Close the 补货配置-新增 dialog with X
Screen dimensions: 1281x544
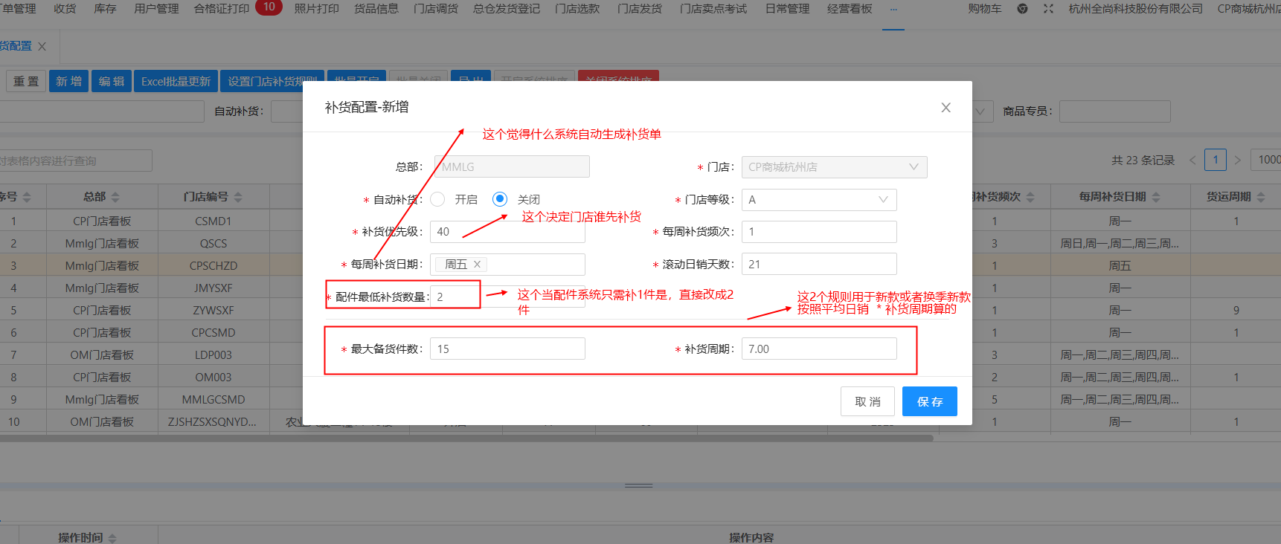(945, 108)
